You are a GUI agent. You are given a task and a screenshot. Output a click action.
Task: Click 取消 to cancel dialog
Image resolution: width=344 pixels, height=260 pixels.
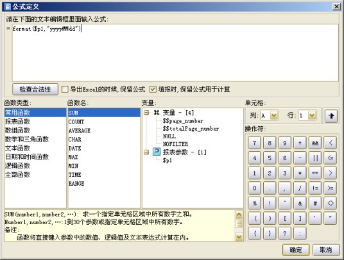click(x=326, y=250)
